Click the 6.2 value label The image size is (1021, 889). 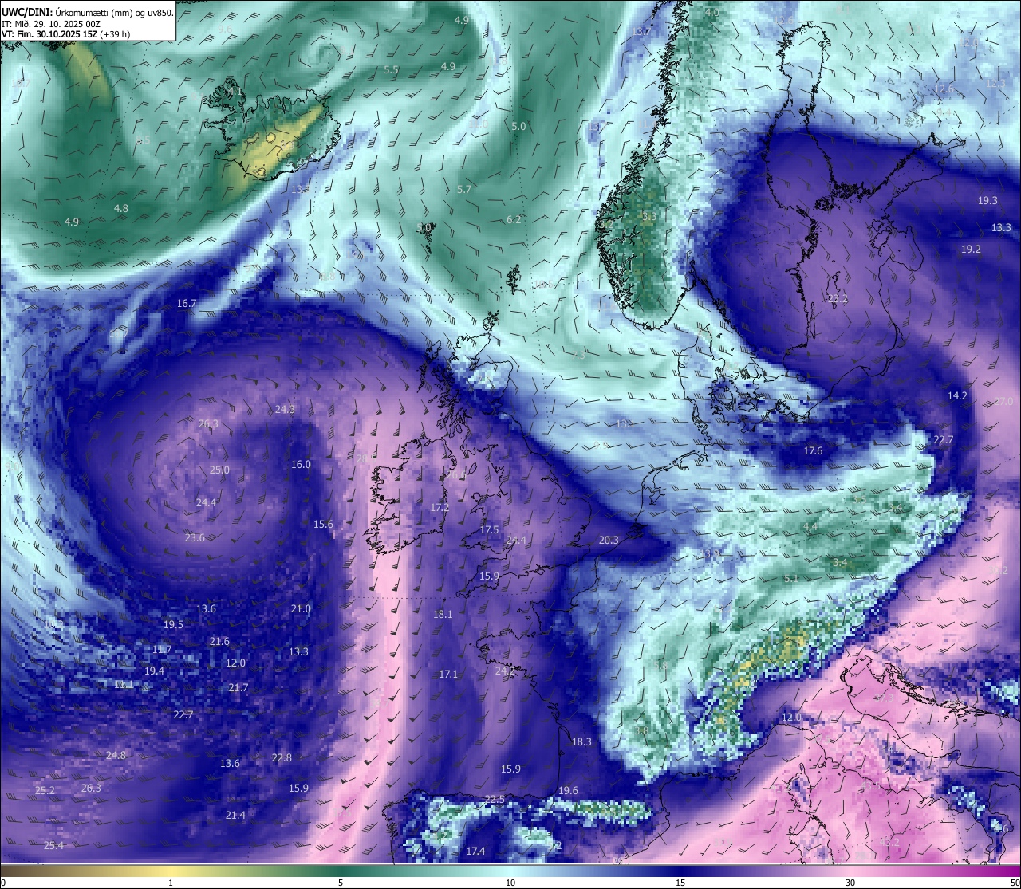[514, 219]
